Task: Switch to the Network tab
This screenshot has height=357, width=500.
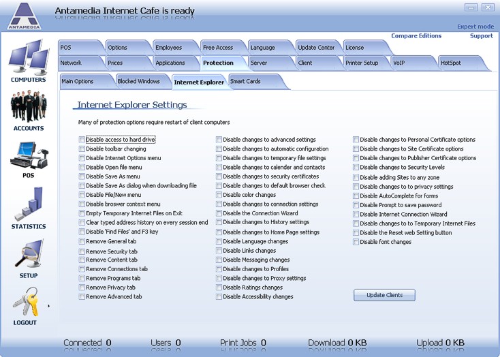Action: pyautogui.click(x=80, y=63)
